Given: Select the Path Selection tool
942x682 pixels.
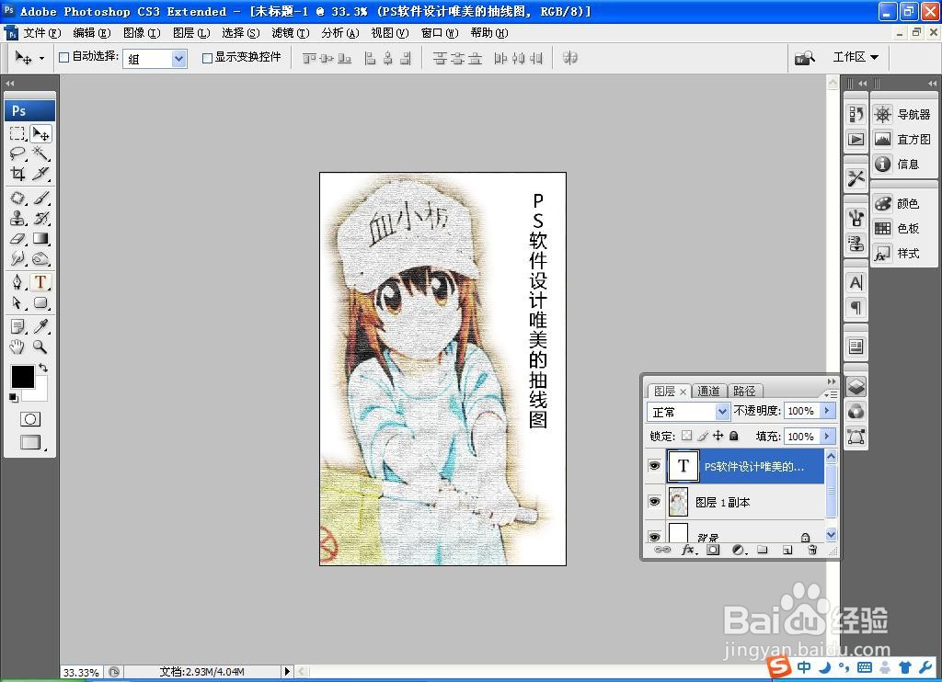Looking at the screenshot, I should click(x=18, y=302).
